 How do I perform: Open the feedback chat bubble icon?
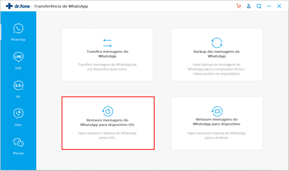[259, 6]
